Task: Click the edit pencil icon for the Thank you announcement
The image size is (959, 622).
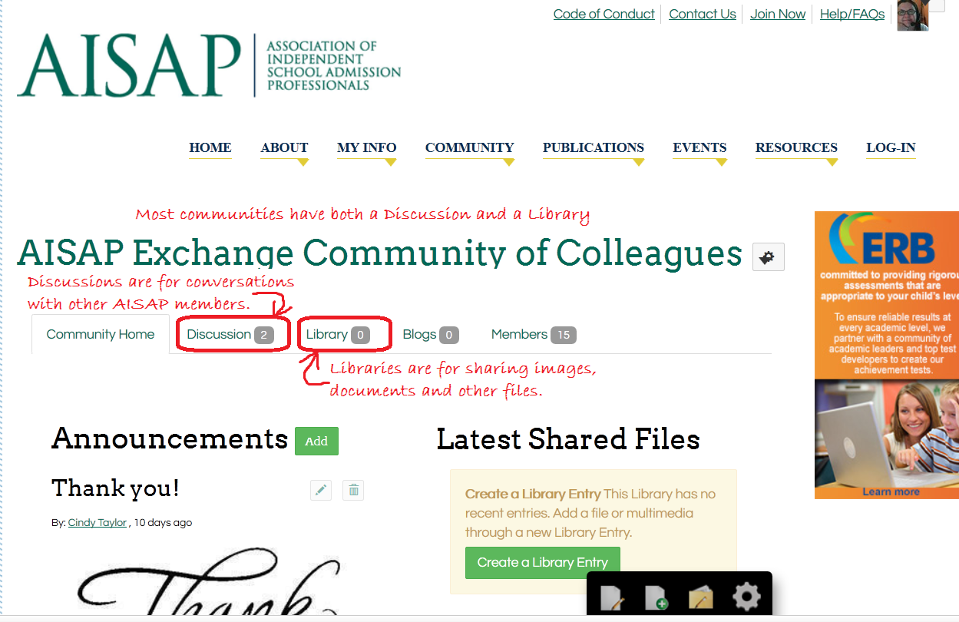Action: pyautogui.click(x=320, y=490)
